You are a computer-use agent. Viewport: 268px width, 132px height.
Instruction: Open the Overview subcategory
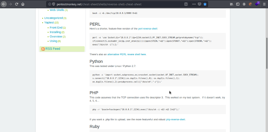tap(56, 37)
